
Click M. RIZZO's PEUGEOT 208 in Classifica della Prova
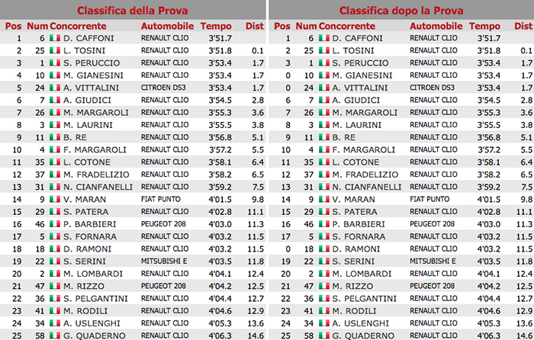pos(164,286)
